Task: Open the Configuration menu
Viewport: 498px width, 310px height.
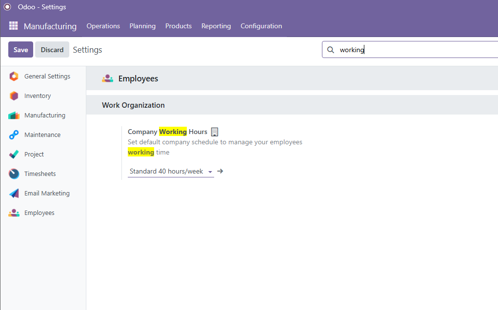Action: 261,26
